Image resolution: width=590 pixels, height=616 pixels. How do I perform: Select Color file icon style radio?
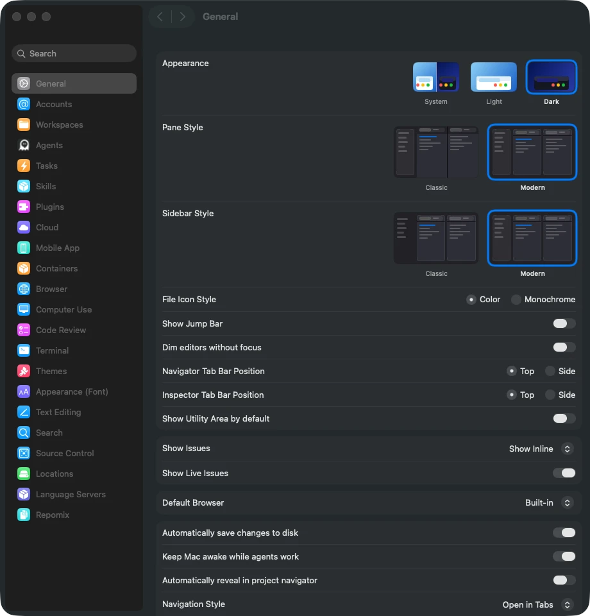pyautogui.click(x=471, y=300)
